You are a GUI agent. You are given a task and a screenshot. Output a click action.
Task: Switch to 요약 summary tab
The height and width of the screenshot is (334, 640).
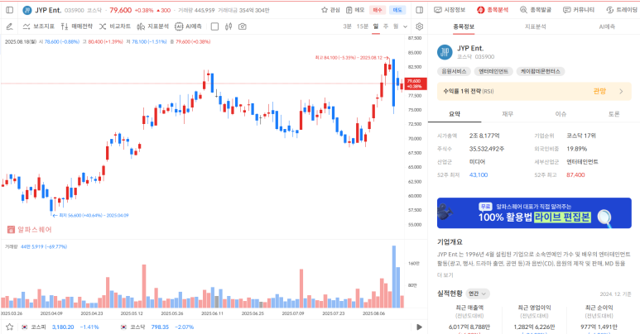[x=455, y=114]
